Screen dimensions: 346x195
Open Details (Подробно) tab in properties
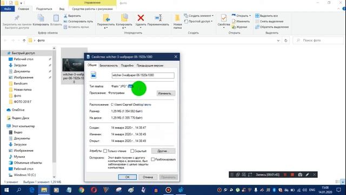127,66
